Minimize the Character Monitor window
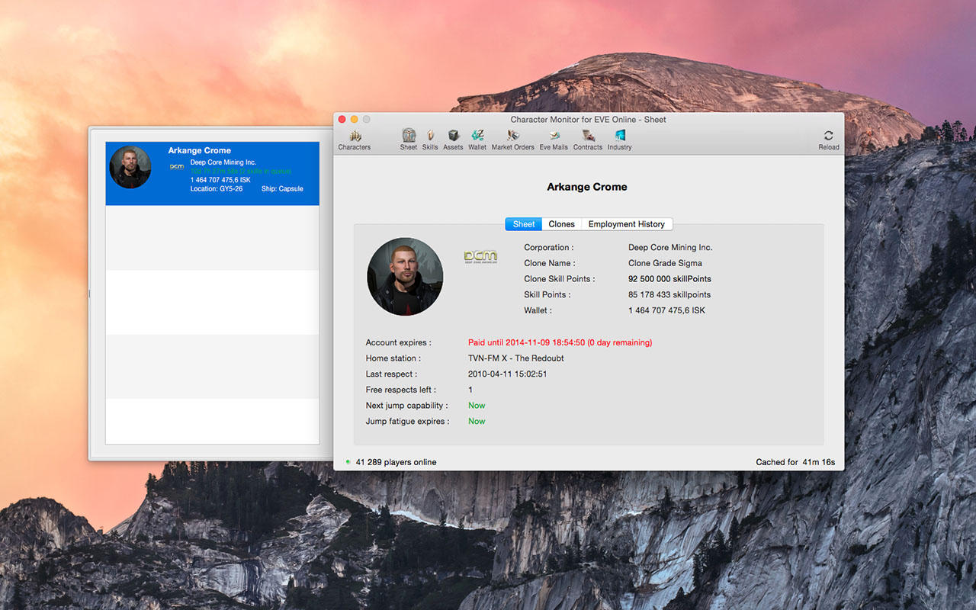 coord(355,119)
